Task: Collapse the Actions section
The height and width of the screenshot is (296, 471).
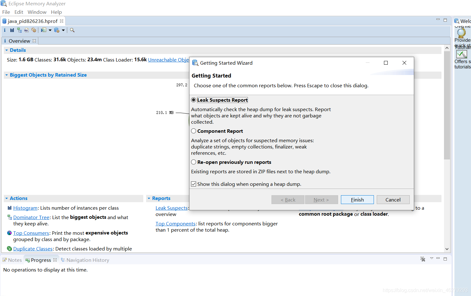Action: [x=6, y=198]
